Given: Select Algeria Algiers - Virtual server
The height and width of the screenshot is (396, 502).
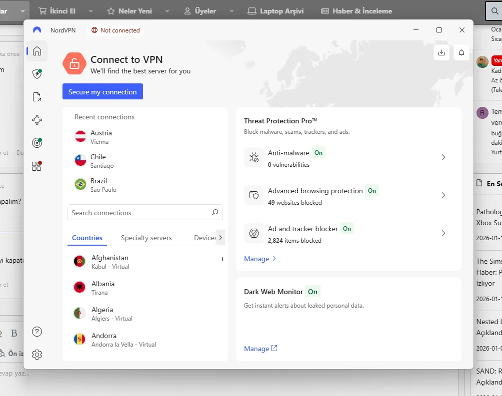Looking at the screenshot, I should [144, 314].
